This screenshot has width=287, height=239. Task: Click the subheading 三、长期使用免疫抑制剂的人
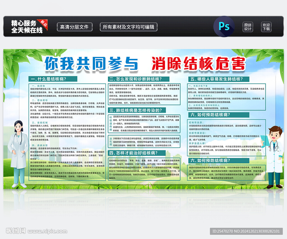pyautogui.click(x=204, y=105)
